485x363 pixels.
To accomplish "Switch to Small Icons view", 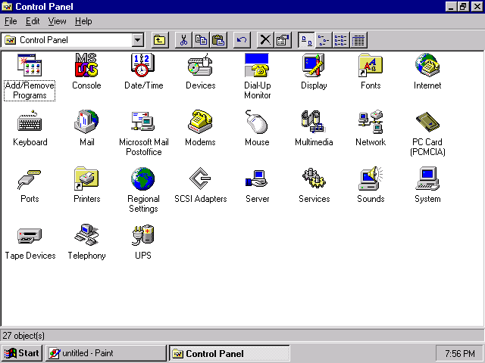I will pos(324,40).
